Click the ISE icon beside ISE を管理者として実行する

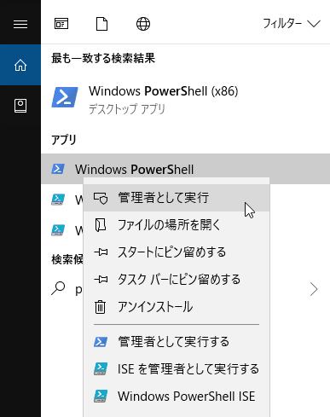coord(101,368)
